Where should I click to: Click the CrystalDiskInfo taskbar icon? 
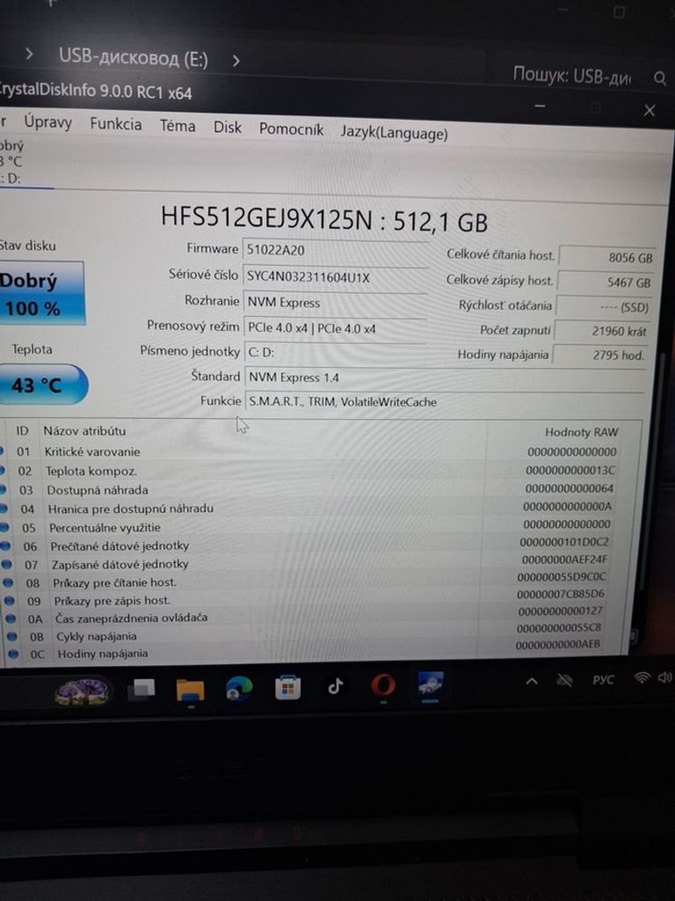431,685
